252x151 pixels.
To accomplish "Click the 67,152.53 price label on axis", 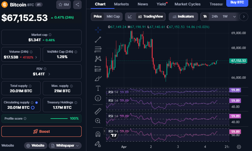I will 238,60.
